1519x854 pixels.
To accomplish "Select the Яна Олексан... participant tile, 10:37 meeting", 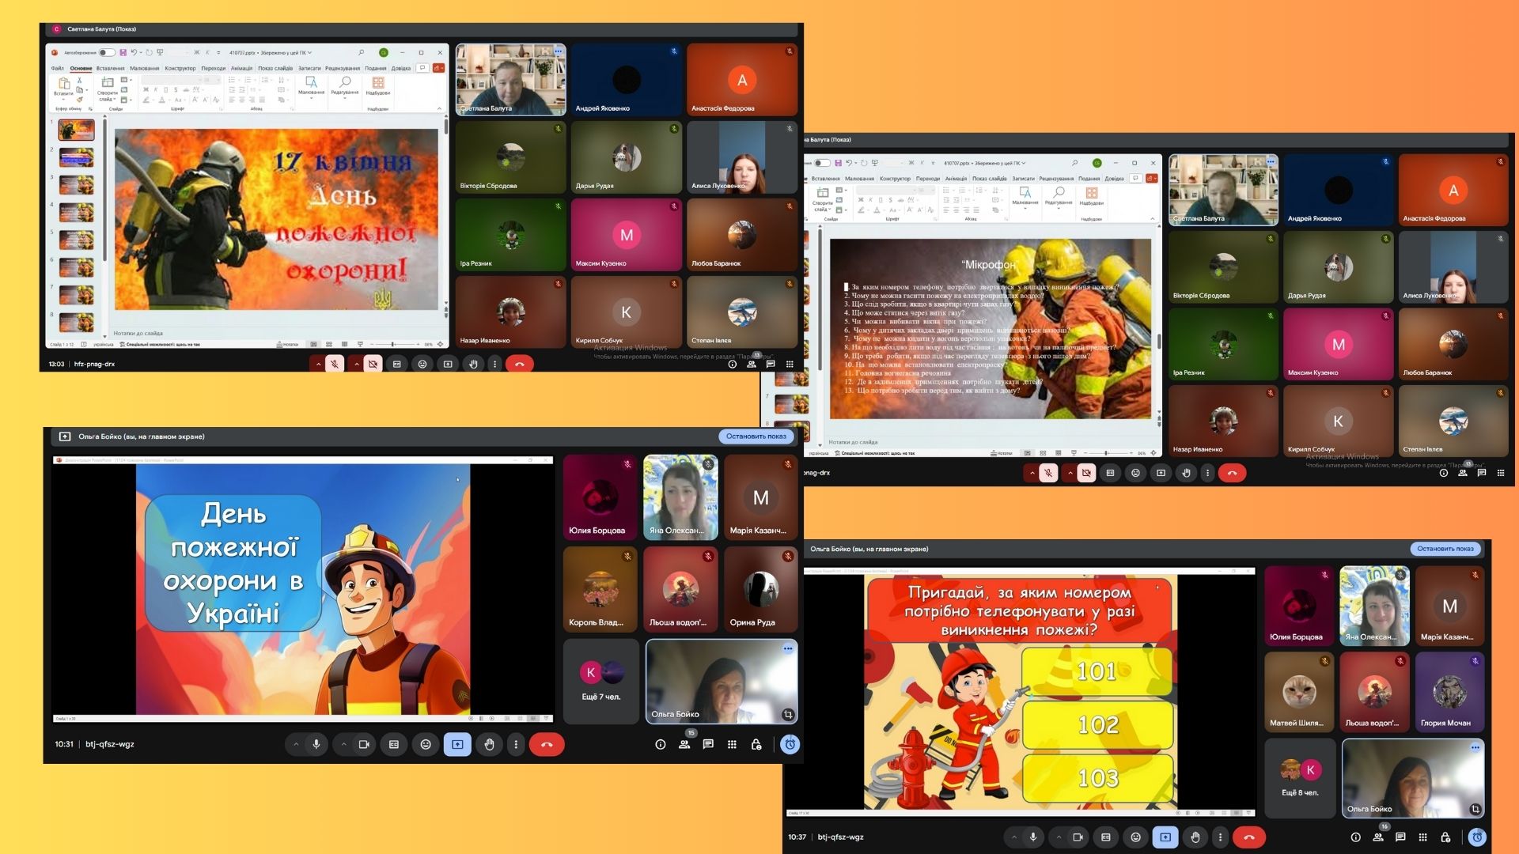I will (x=1374, y=606).
